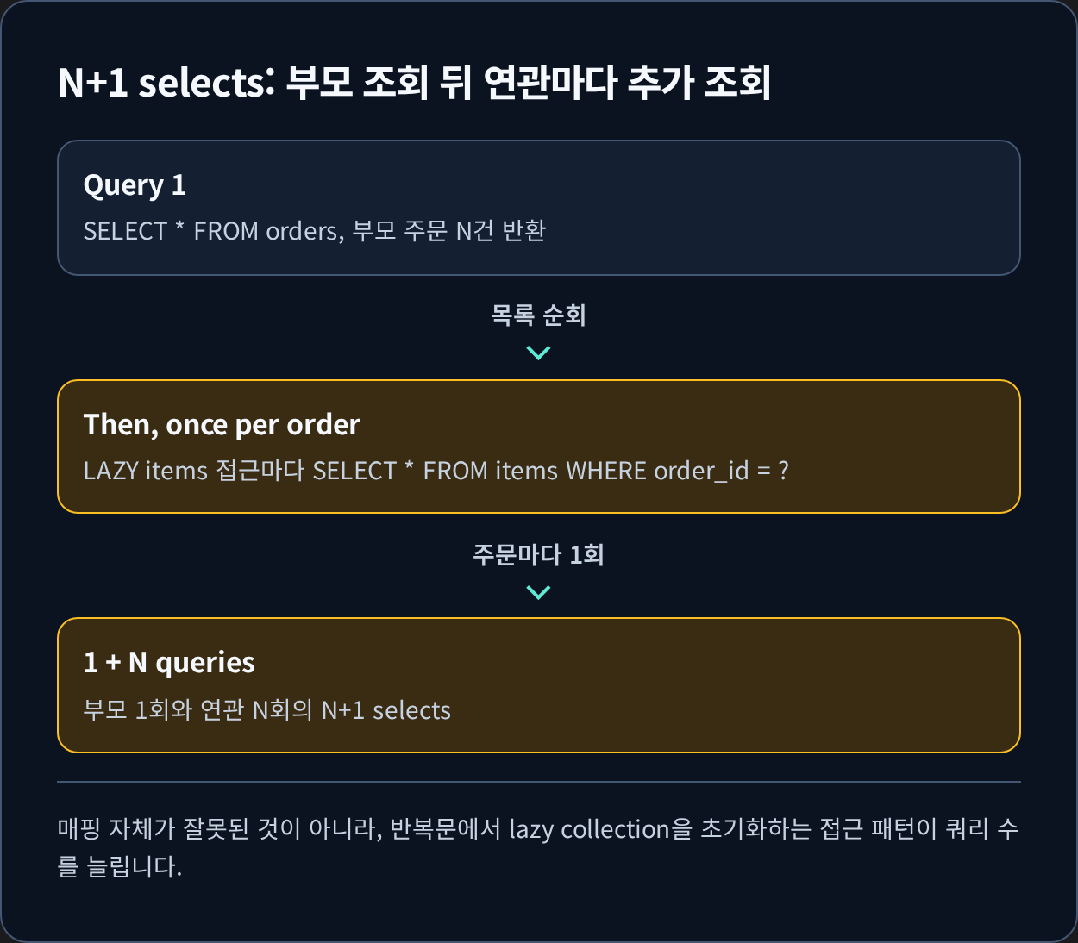Select the 1 + N queries card

(x=539, y=685)
